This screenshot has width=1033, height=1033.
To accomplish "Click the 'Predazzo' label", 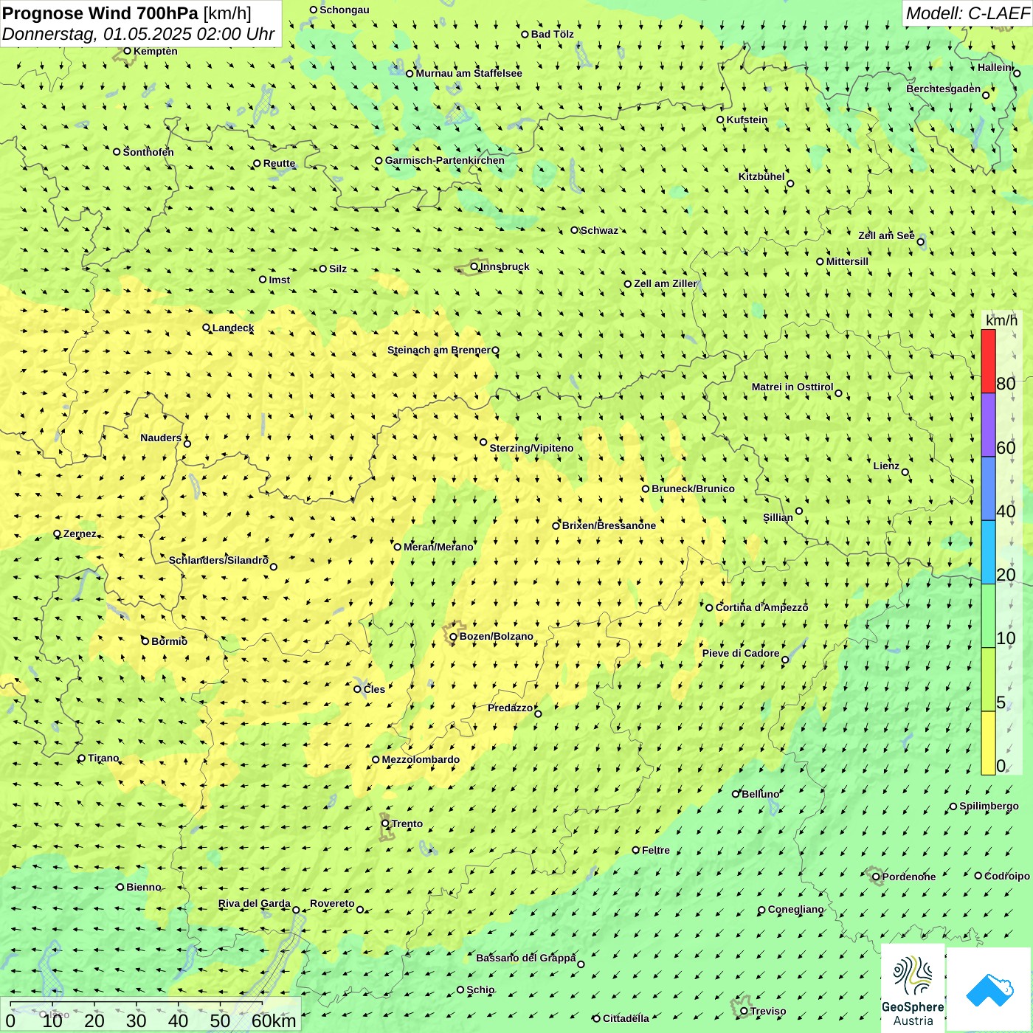I will 510,708.
